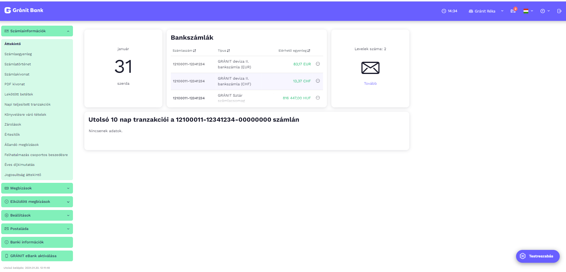Sort accounts by Típus column
The image size is (566, 272).
coord(224,51)
